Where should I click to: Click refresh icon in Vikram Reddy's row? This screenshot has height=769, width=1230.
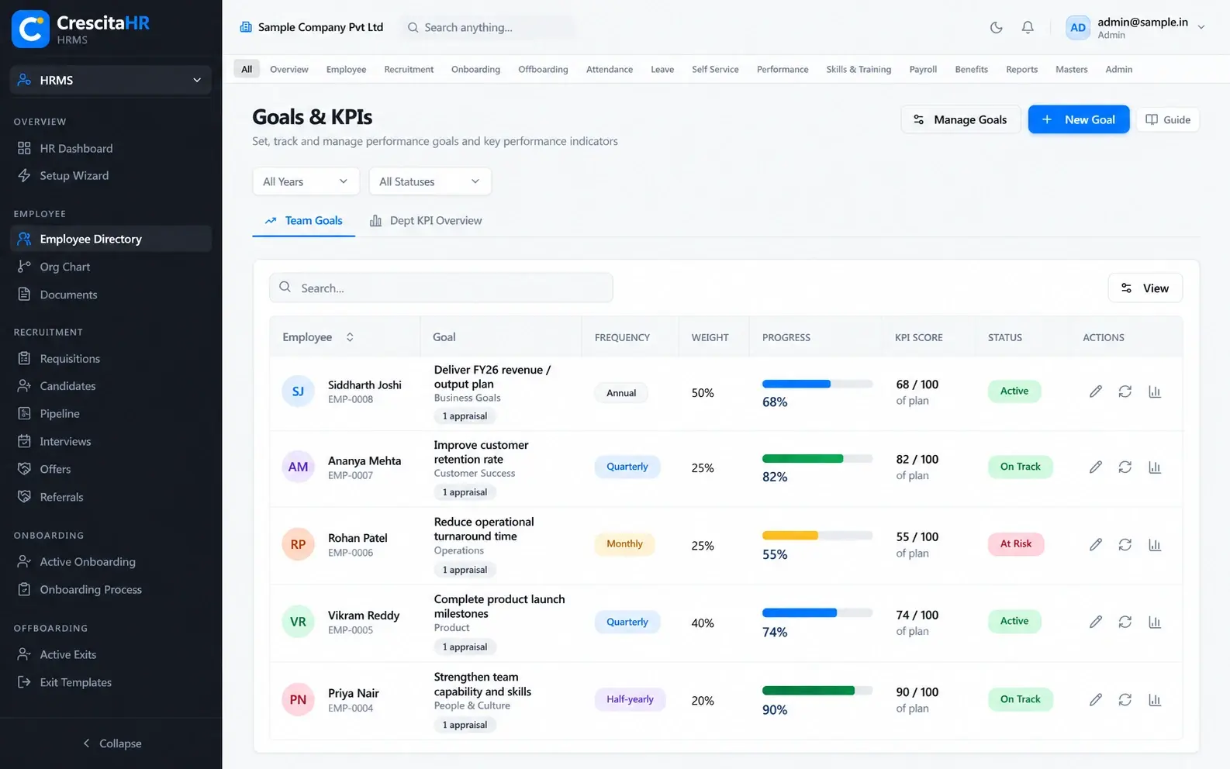pos(1125,622)
